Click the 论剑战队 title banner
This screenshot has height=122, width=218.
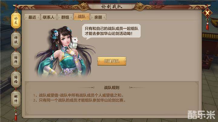point(112,7)
